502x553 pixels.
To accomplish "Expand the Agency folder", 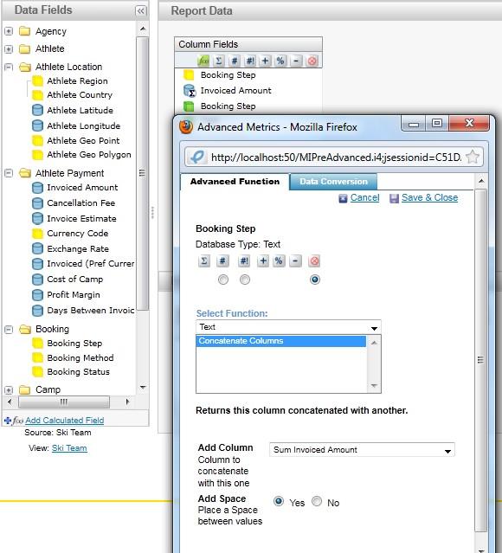I will pyautogui.click(x=9, y=31).
